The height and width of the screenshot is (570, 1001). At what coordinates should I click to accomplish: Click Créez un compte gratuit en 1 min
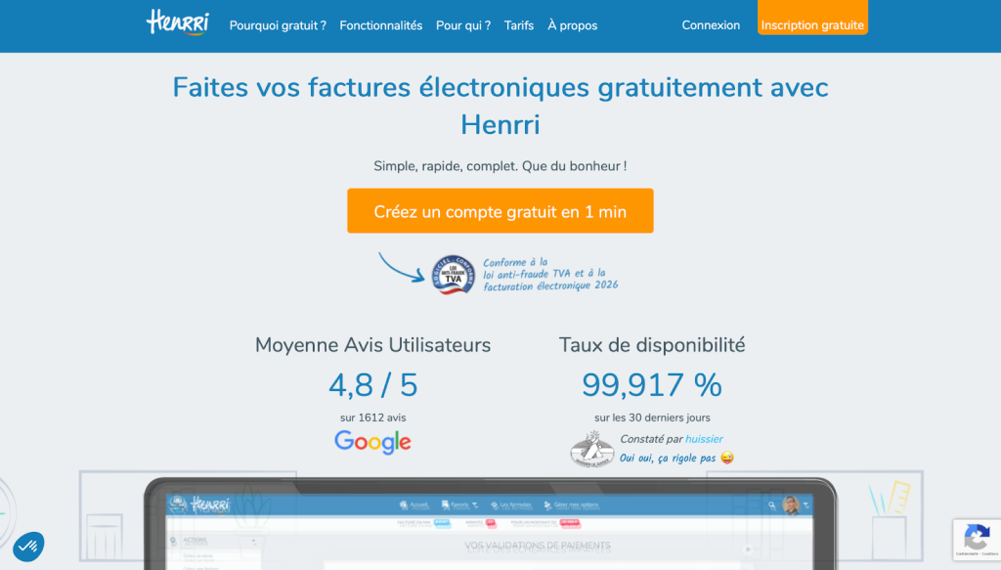click(500, 210)
